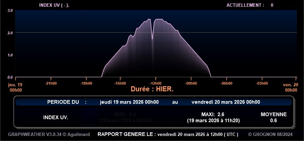This screenshot has height=141, width=304.
Task: Select the -03h00 time axis marker
Action: tap(261, 83)
